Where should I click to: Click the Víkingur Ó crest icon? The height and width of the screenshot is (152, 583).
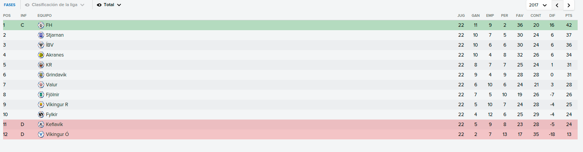(41, 134)
